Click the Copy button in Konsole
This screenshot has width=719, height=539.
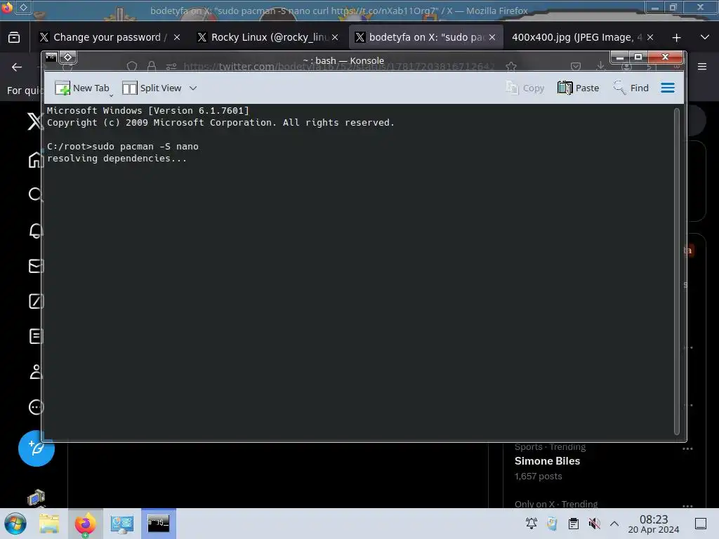pyautogui.click(x=525, y=88)
